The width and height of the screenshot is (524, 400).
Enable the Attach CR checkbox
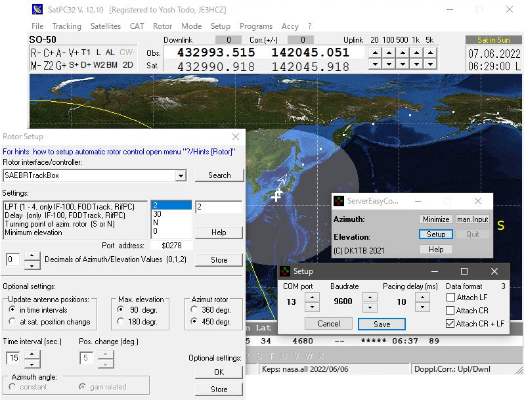(450, 311)
